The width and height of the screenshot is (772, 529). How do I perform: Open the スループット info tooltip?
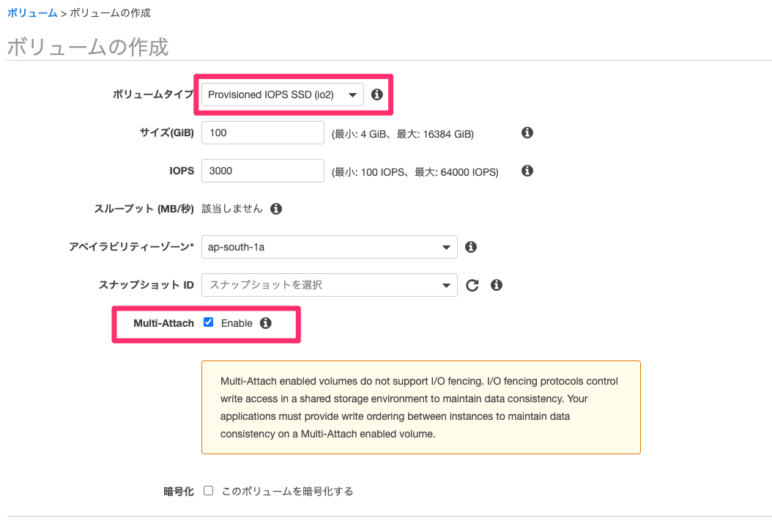coord(276,208)
